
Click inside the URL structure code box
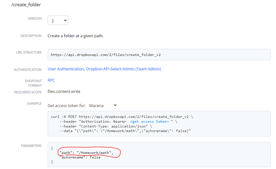pos(159,55)
